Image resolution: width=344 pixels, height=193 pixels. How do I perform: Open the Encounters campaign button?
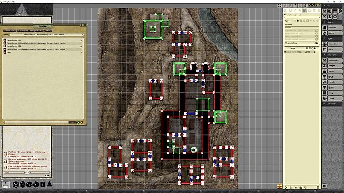(335, 60)
